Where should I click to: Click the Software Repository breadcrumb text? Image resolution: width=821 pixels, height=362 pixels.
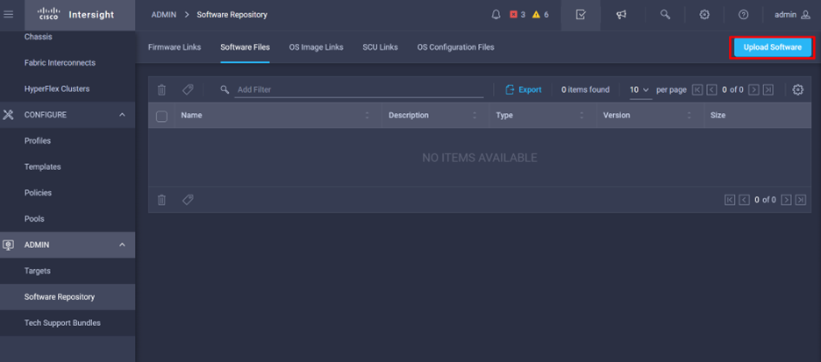[232, 15]
